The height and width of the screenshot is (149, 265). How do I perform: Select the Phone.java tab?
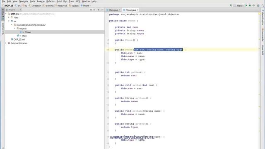[x=131, y=10]
